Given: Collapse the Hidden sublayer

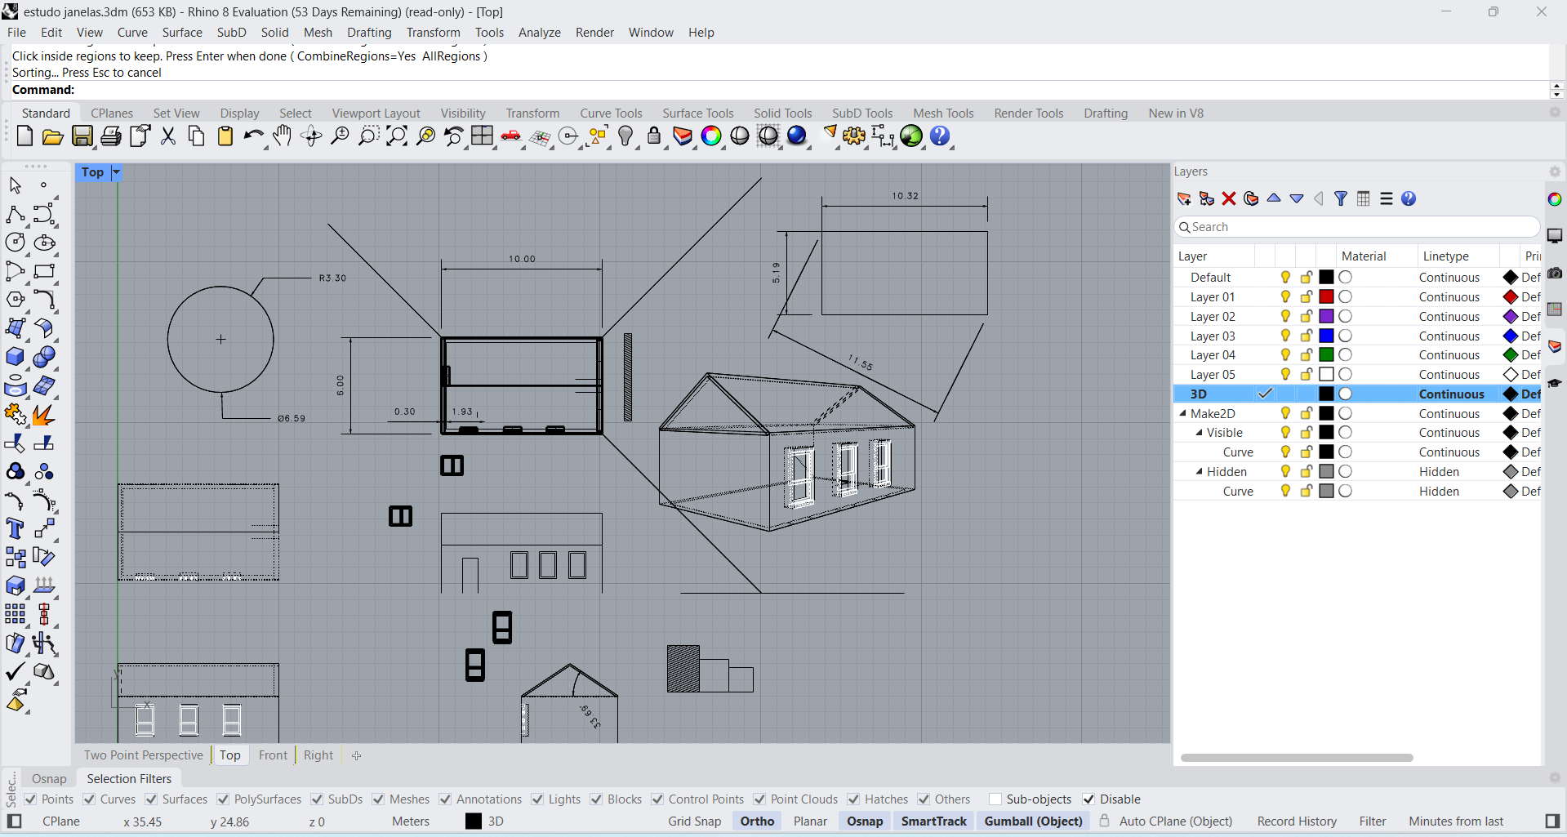Looking at the screenshot, I should [1199, 472].
